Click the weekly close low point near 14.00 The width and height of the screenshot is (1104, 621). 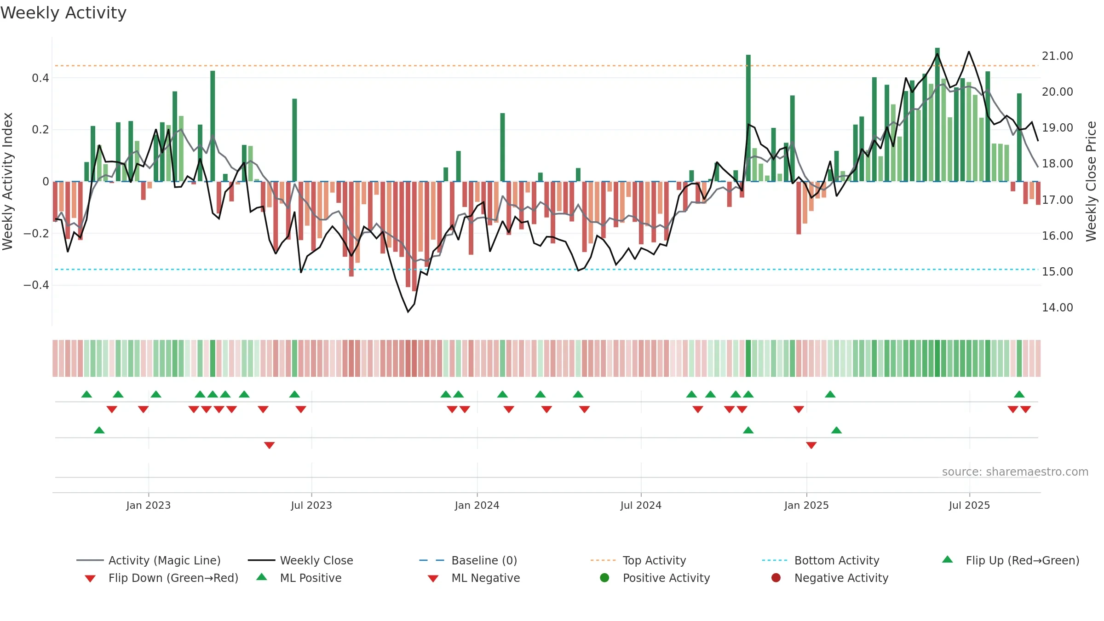[x=408, y=311]
